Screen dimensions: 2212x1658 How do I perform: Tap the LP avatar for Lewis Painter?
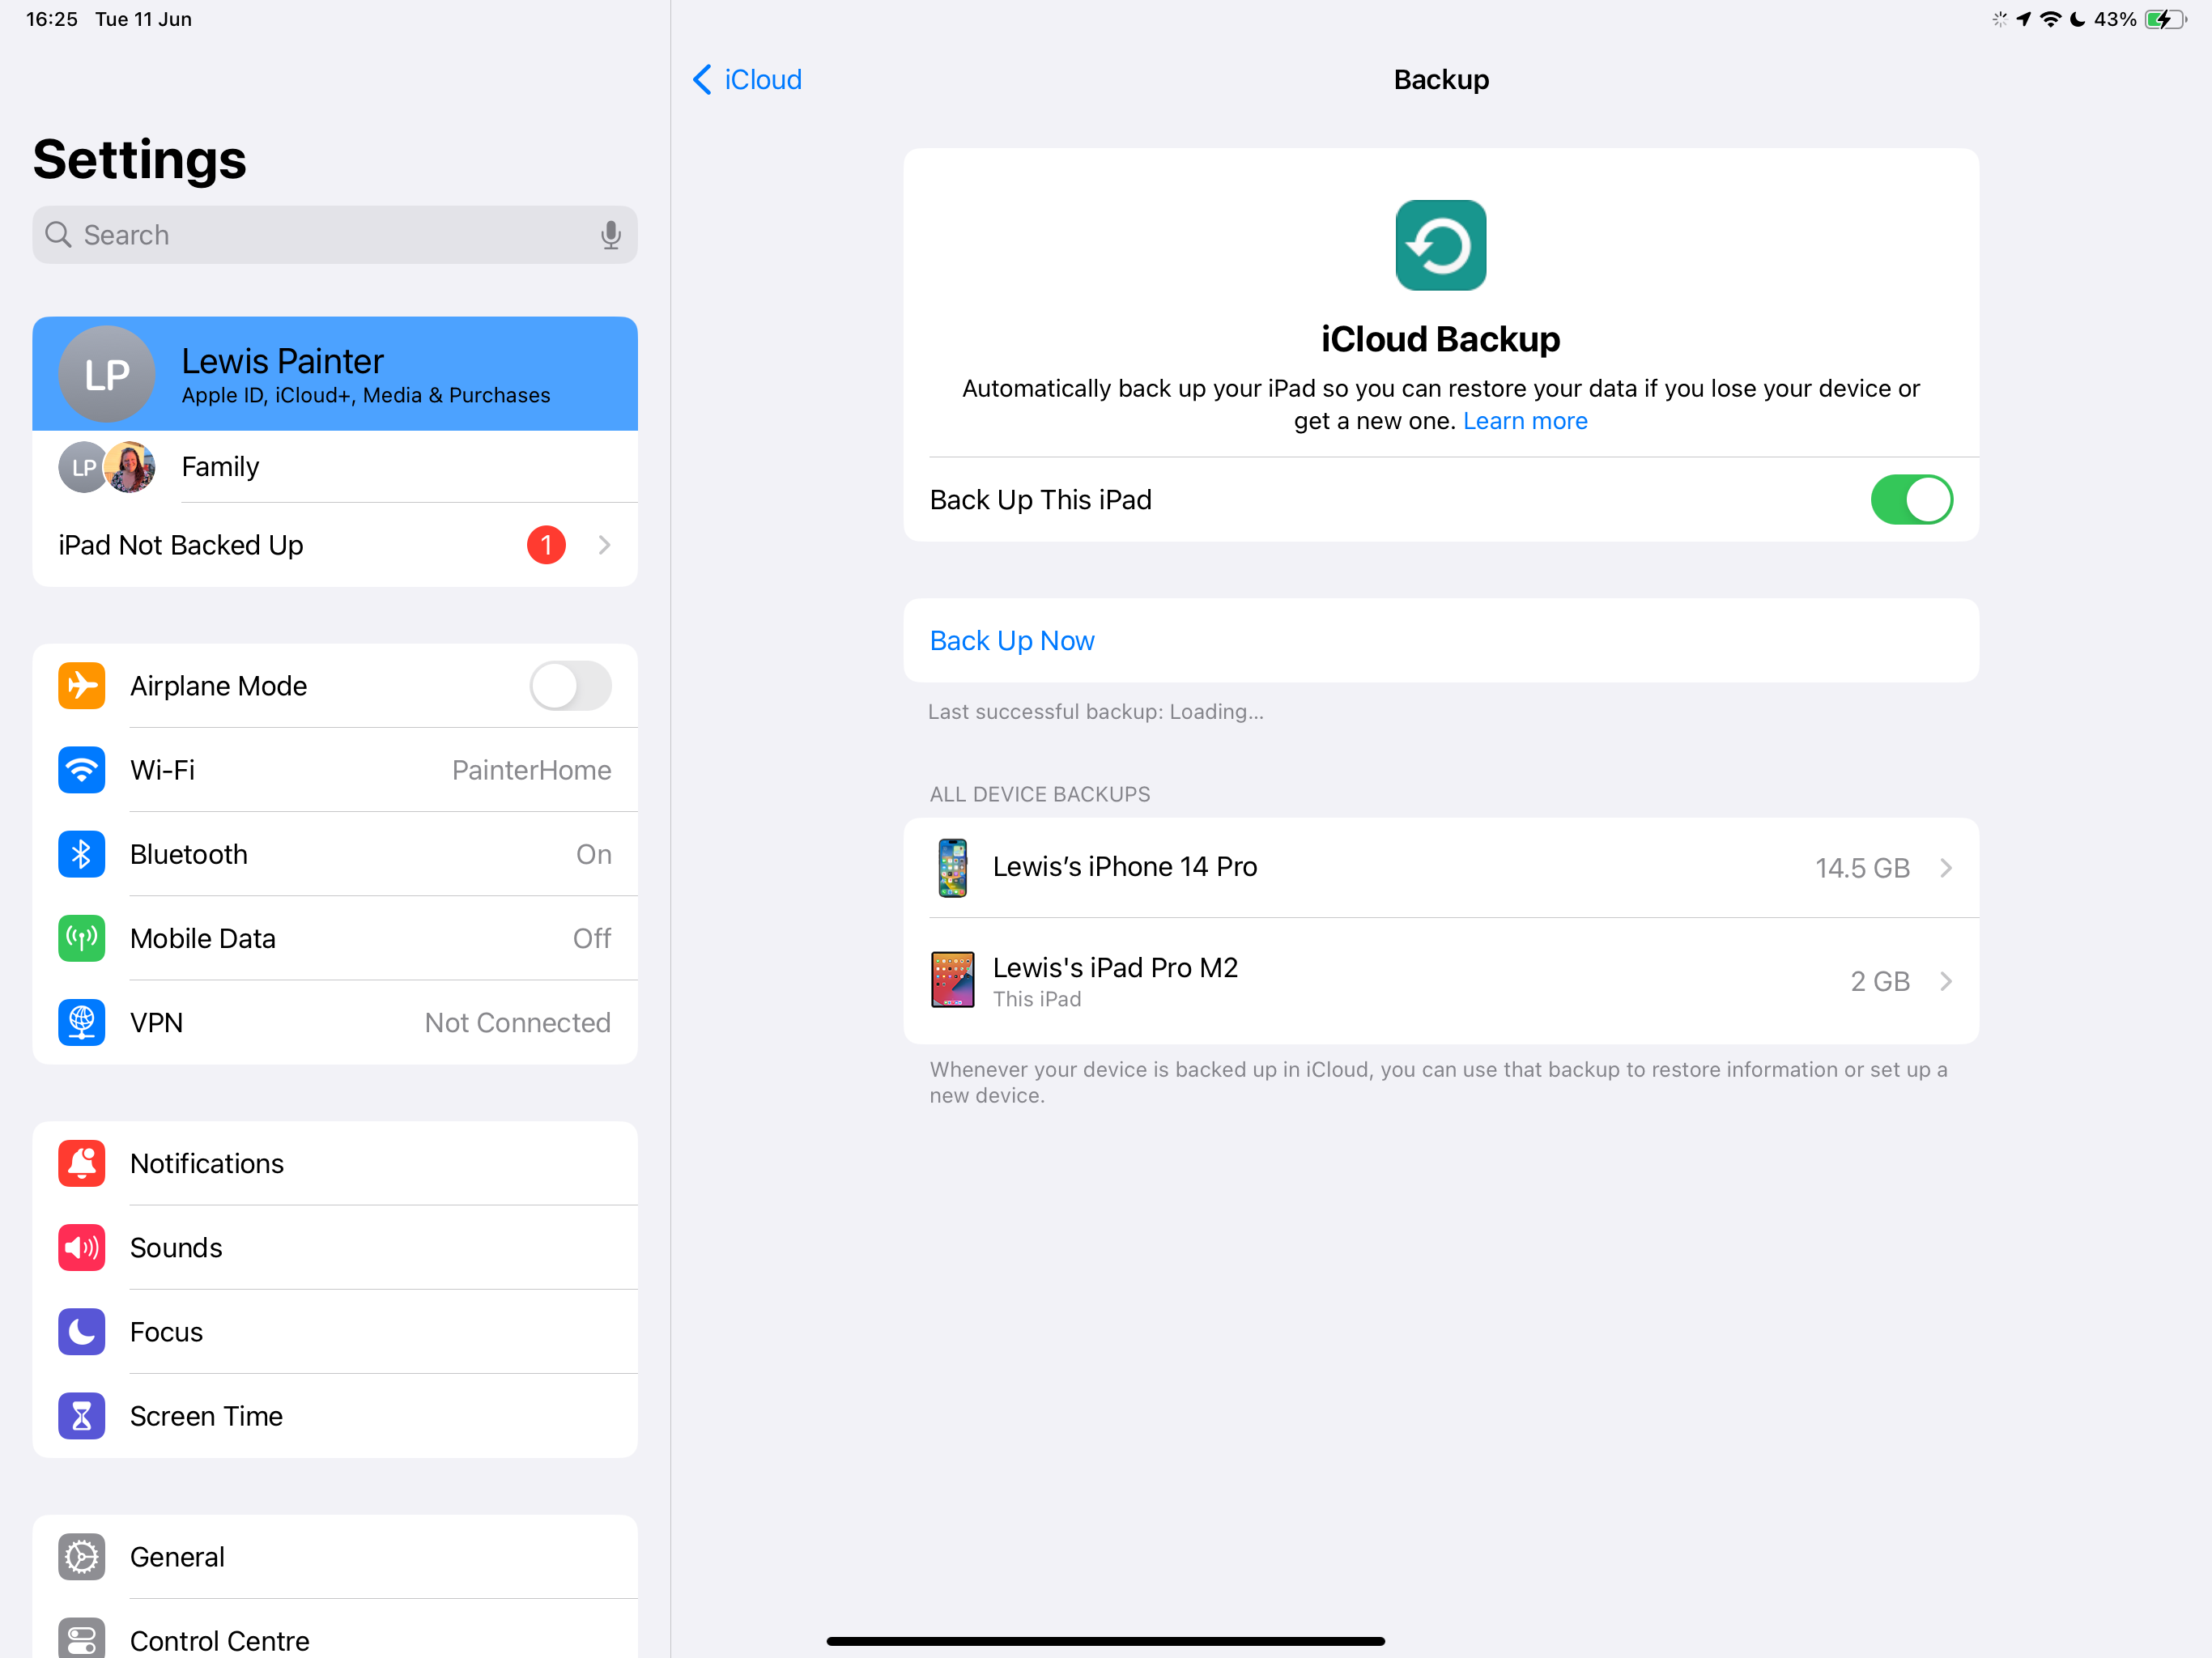107,374
